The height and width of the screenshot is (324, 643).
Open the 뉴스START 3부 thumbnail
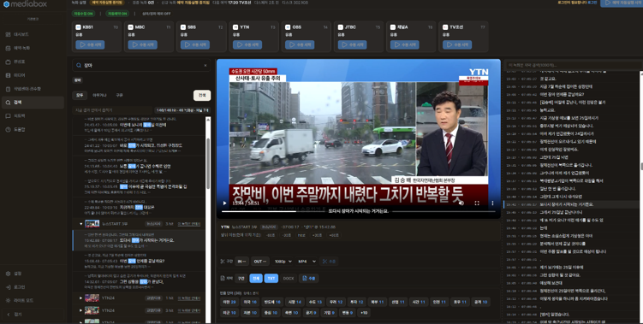pyautogui.click(x=92, y=224)
